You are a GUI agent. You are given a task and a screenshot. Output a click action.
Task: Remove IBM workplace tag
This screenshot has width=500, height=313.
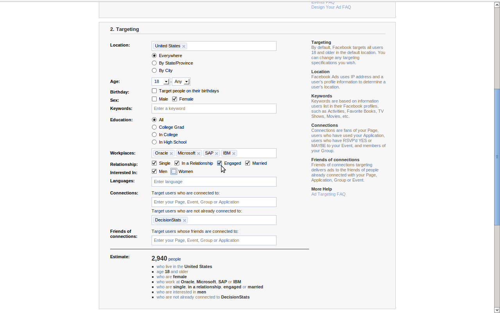point(234,153)
